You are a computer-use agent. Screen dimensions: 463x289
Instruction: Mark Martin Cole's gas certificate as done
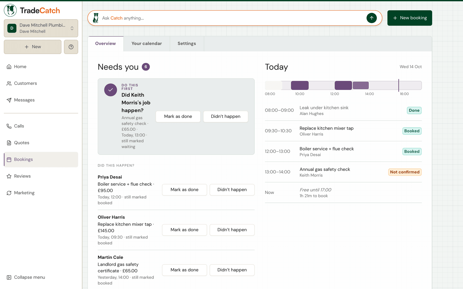184,270
